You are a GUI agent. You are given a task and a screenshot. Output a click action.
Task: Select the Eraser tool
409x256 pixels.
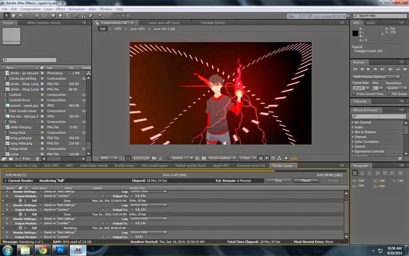91,15
